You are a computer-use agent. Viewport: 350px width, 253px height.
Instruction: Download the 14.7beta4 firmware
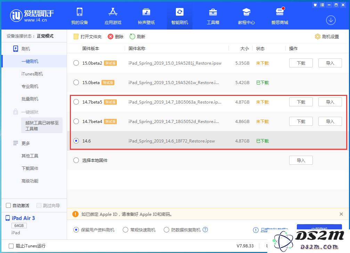[301, 121]
